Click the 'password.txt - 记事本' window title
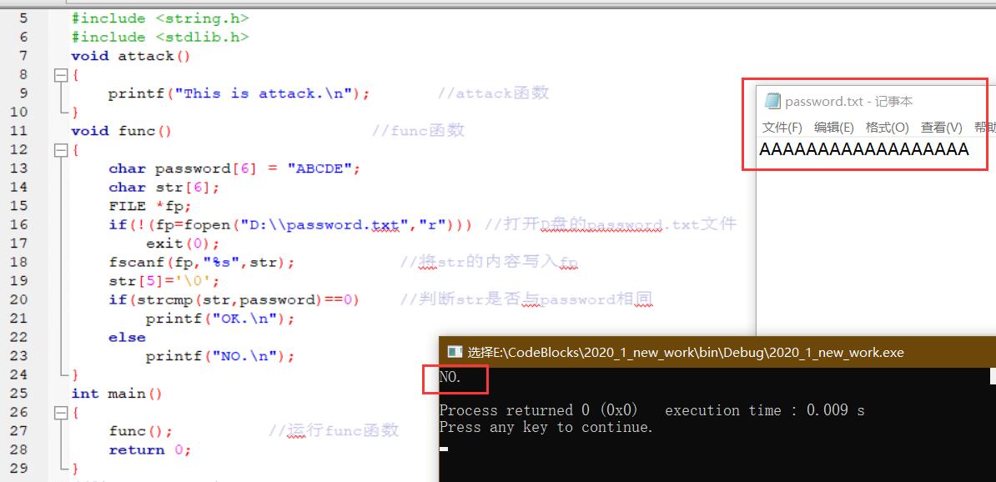This screenshot has width=996, height=482. pos(848,102)
